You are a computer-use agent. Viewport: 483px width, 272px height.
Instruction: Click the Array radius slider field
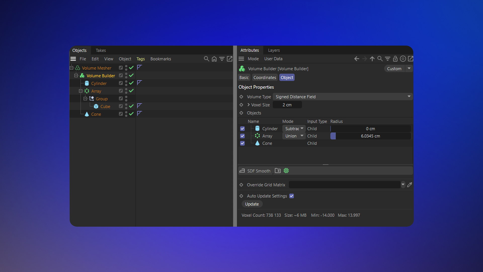[371, 136]
